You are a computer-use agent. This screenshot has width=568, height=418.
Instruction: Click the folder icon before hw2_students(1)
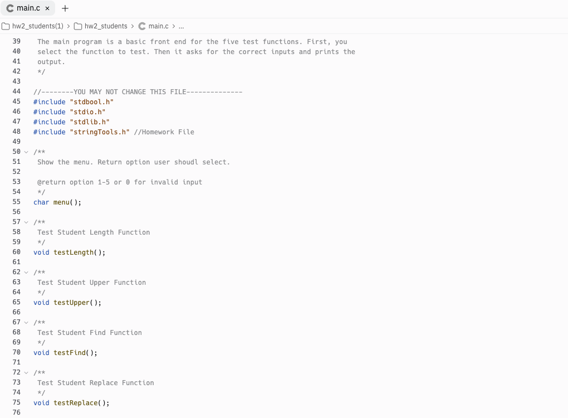6,26
